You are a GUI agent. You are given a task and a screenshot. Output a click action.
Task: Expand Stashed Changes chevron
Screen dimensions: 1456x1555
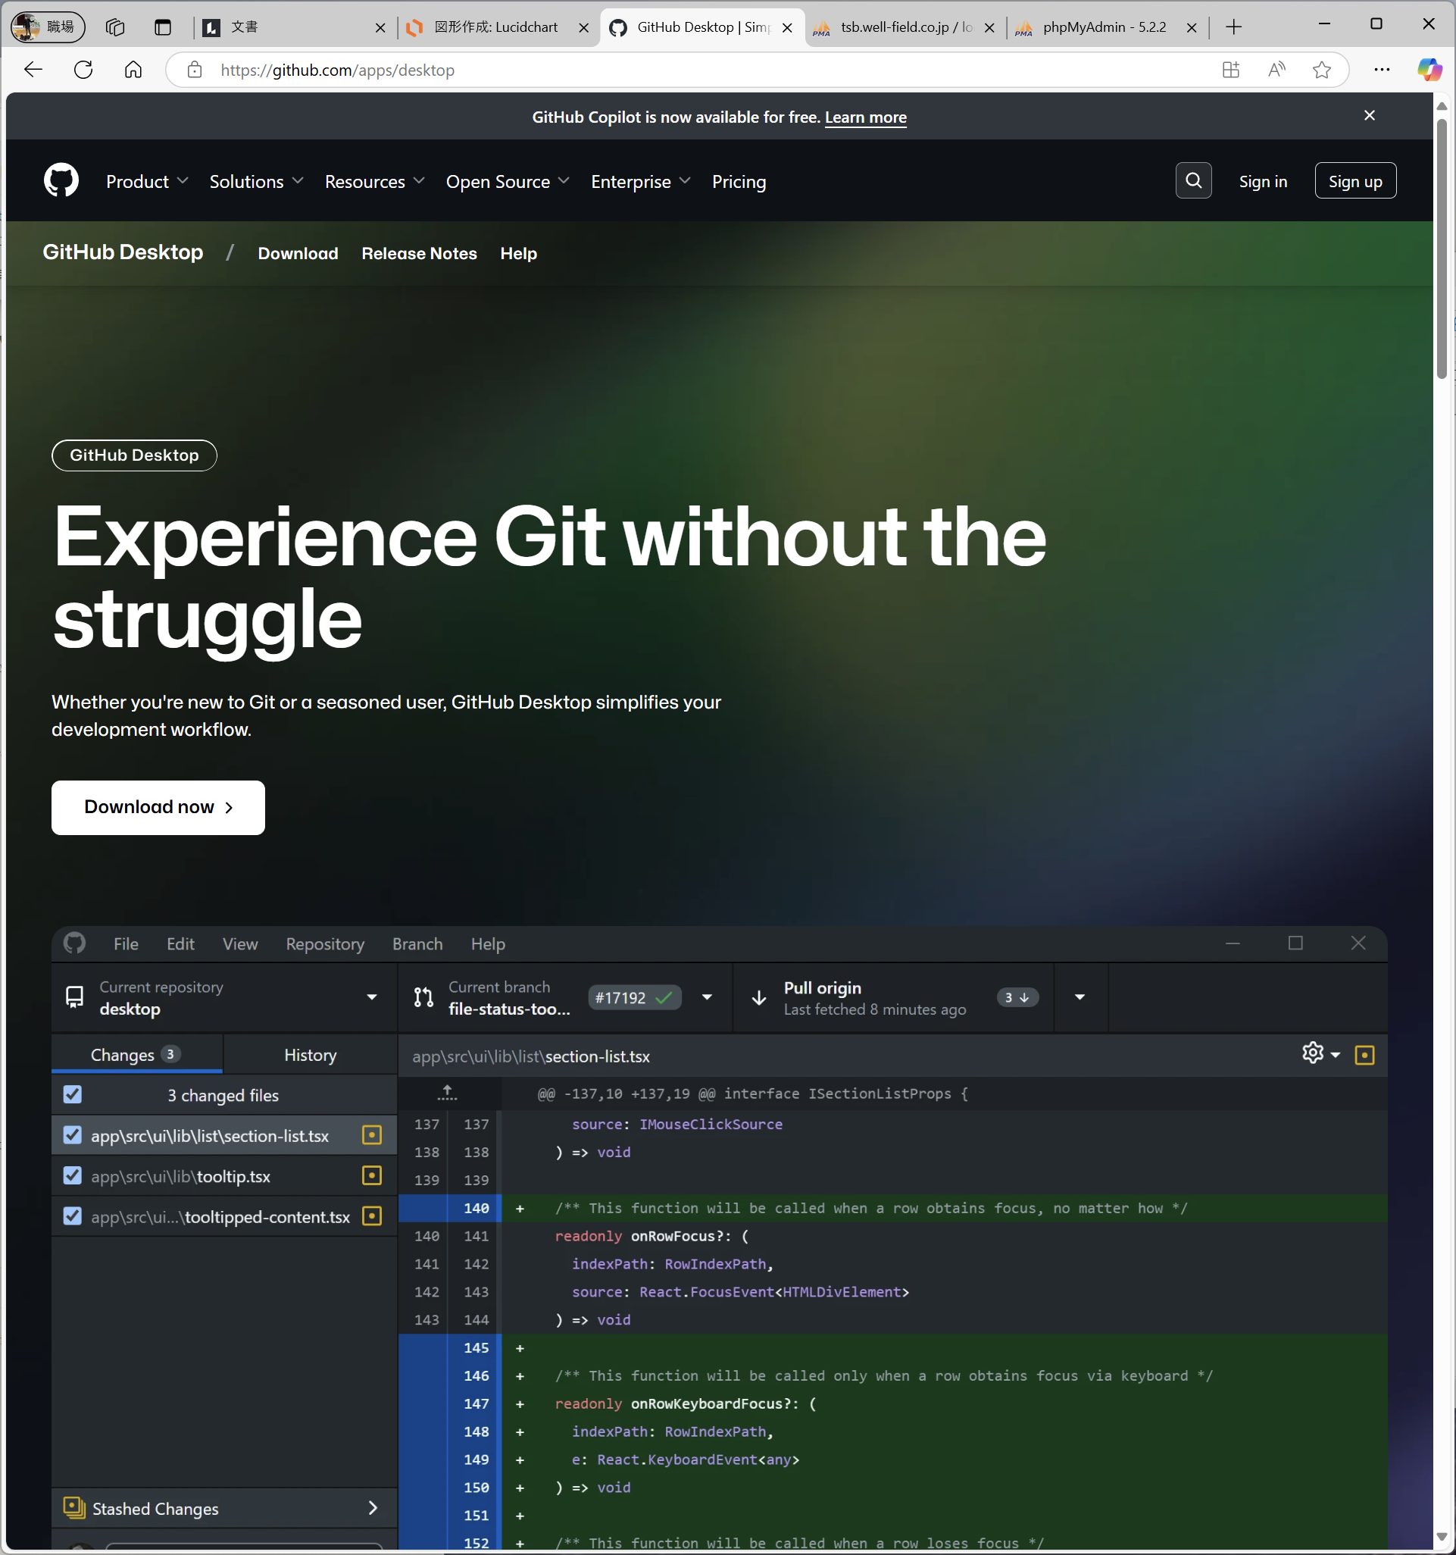tap(373, 1507)
